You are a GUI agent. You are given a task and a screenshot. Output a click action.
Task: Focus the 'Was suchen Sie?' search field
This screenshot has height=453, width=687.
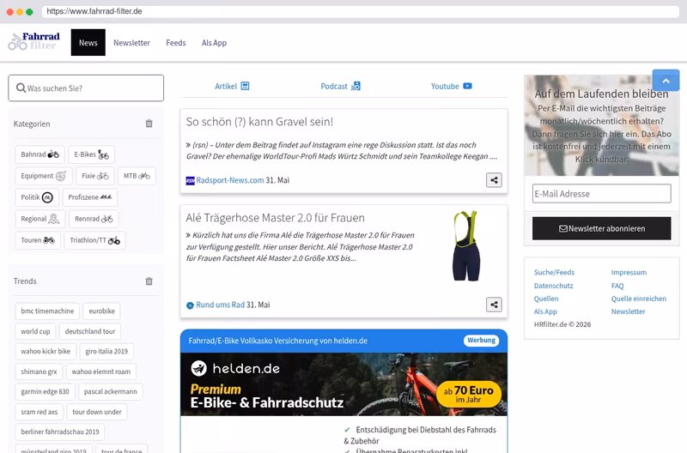click(86, 88)
